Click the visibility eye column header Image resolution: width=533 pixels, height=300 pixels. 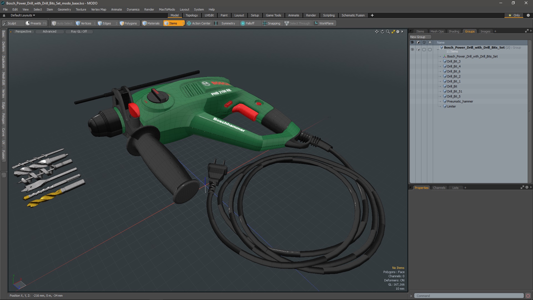click(412, 42)
